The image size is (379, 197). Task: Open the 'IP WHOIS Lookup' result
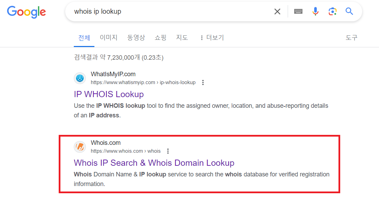(109, 94)
